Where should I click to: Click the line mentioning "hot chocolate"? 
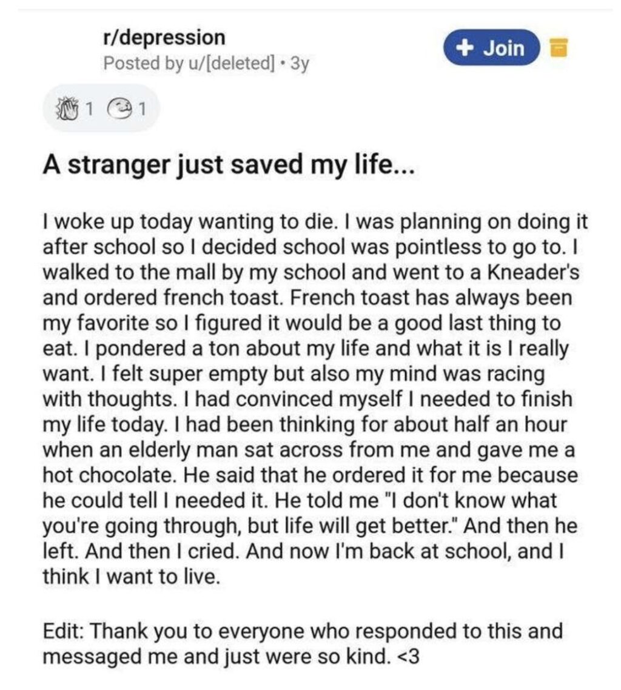(x=310, y=475)
